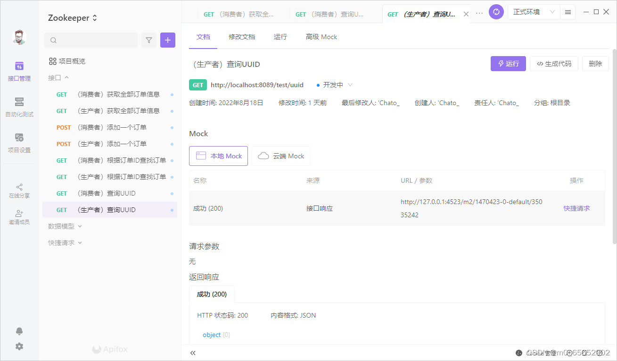Click the 成功 (200) Mock table row name
The height and width of the screenshot is (361, 617).
pos(208,208)
